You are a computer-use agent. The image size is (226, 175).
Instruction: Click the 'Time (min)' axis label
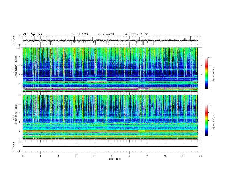click(x=114, y=159)
